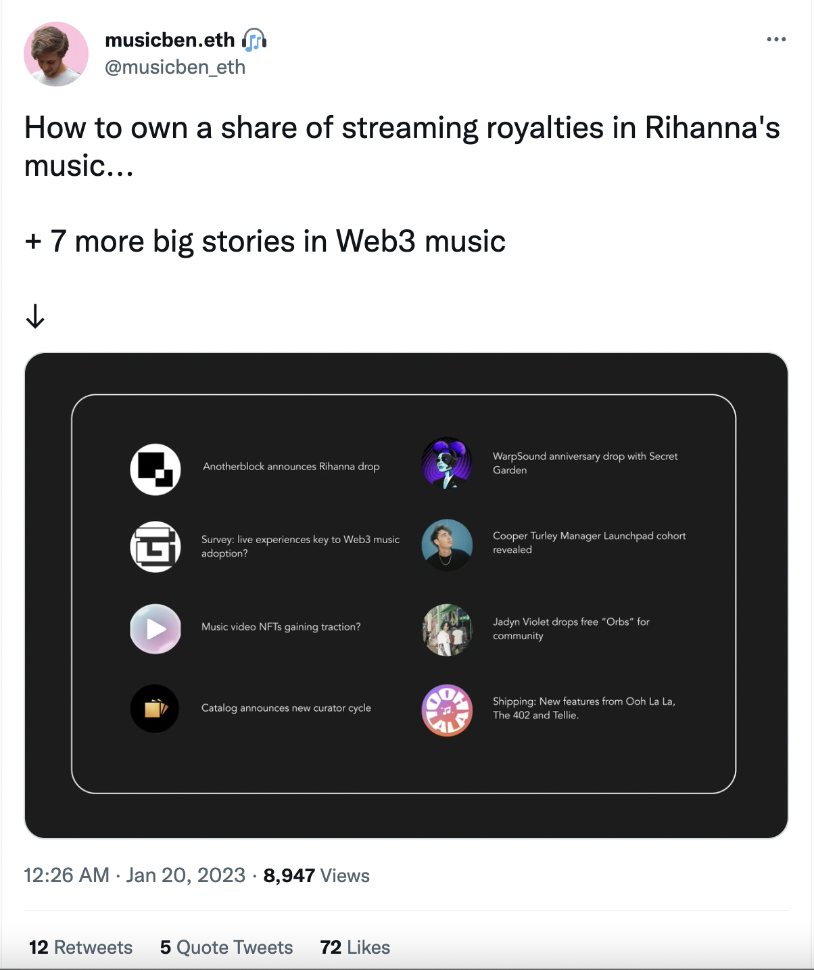The image size is (814, 970).
Task: Click the Catalog gold stack icon
Action: click(155, 709)
